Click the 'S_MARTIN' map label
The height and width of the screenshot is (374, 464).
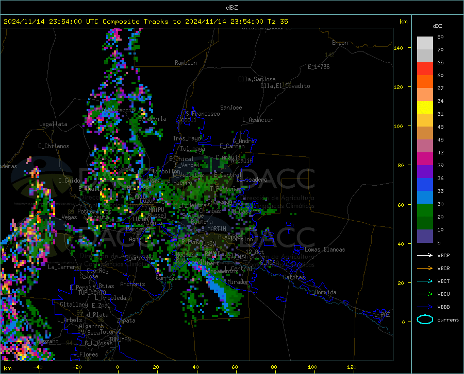pos(213,229)
